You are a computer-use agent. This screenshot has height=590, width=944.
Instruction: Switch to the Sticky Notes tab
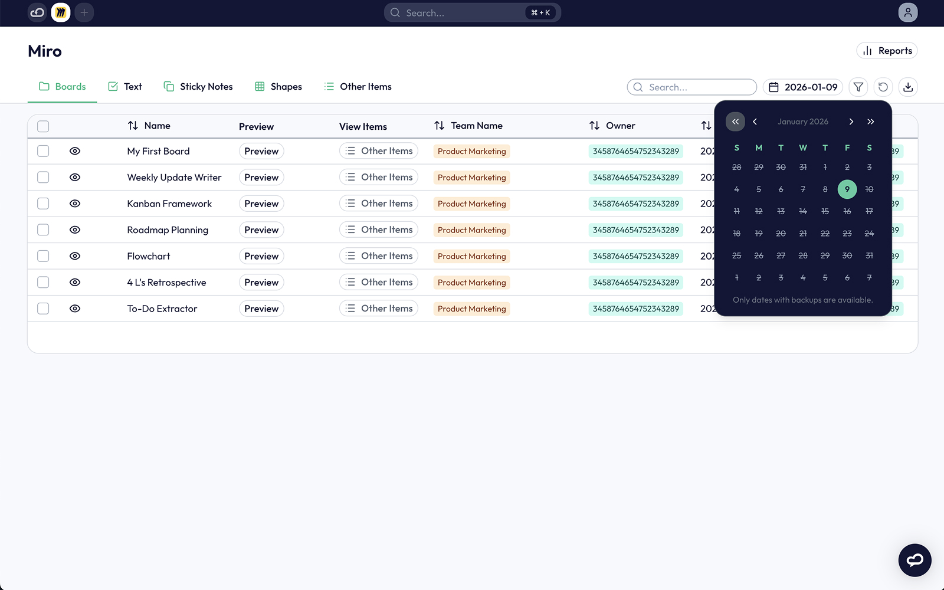(198, 87)
